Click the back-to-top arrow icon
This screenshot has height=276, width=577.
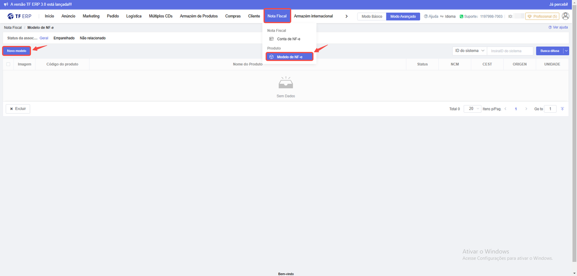pos(562,109)
